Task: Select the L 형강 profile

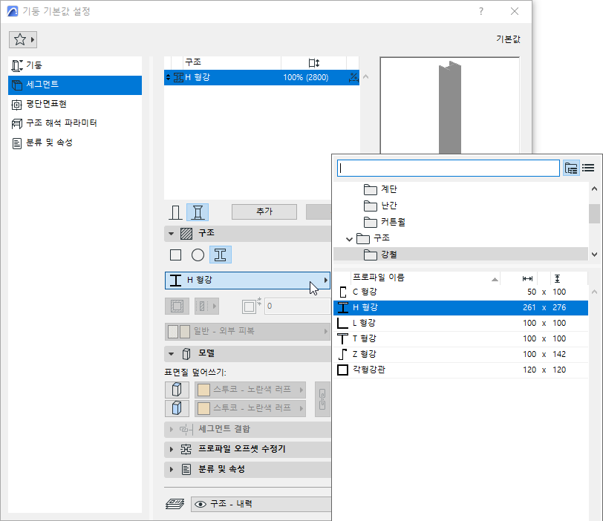Action: (x=460, y=323)
